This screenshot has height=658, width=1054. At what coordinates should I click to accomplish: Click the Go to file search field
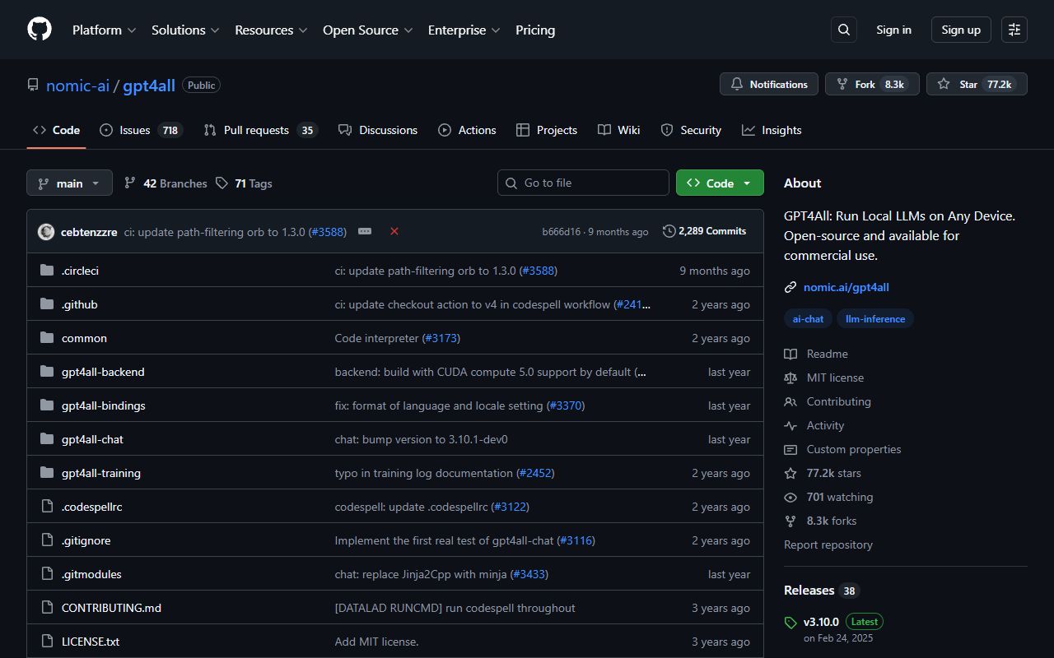tap(583, 183)
